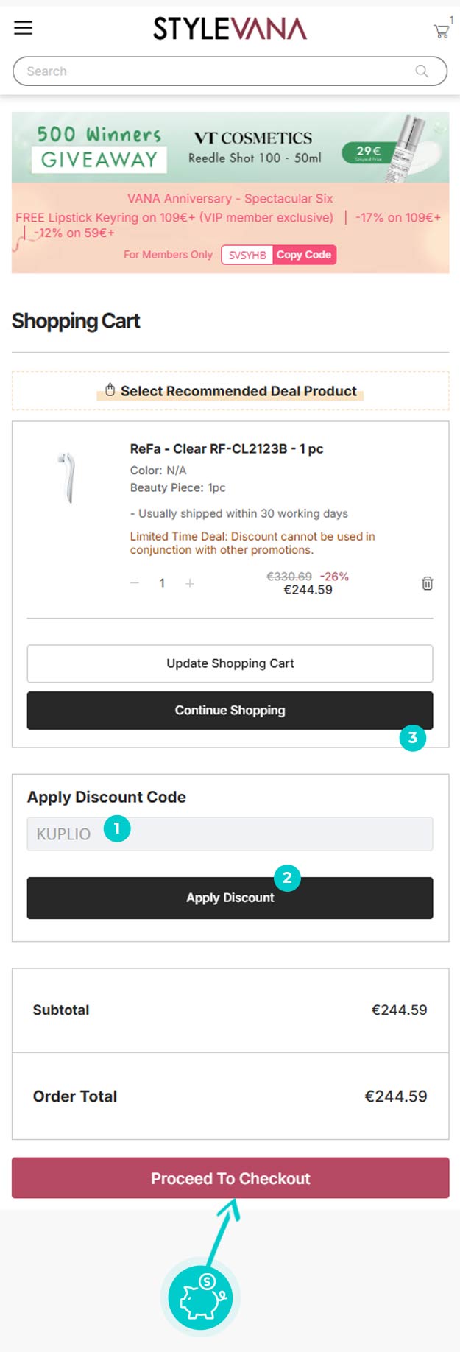Increase item quantity with plus
Viewport: 460px width, 1352px height.
point(190,583)
